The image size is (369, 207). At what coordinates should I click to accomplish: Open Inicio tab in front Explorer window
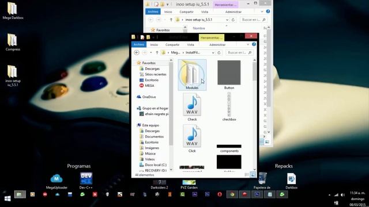154,45
